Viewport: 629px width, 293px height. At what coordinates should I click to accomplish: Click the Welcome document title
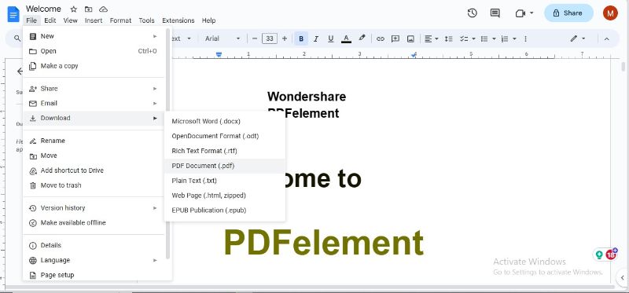click(x=44, y=9)
